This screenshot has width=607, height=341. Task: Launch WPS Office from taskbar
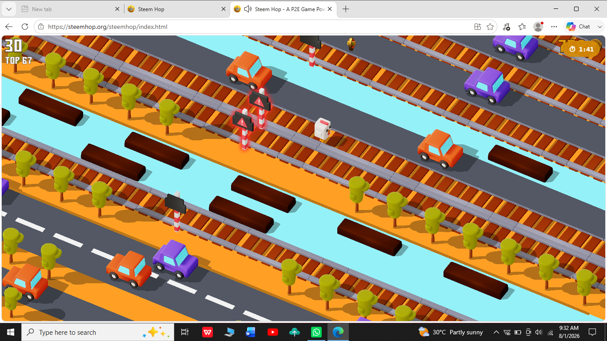coord(208,332)
